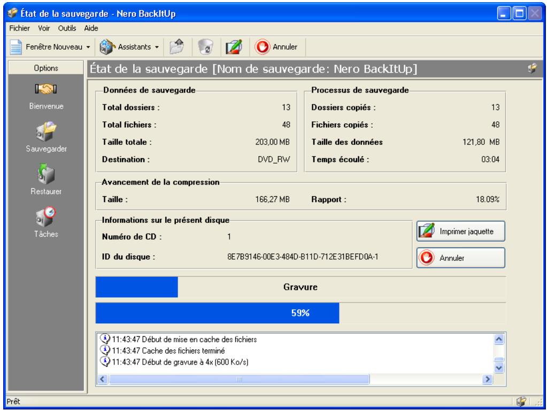Open the Fichier menu
Viewport: 547px width, 410px height.
[20, 28]
